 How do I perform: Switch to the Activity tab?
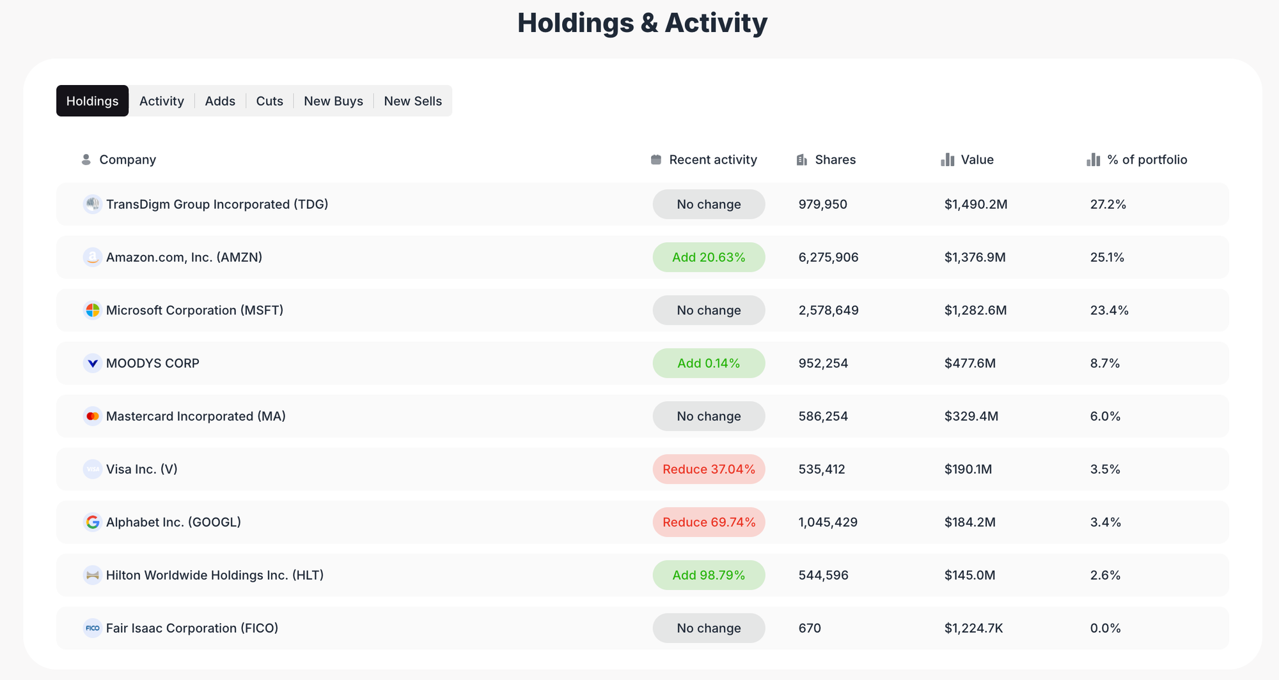click(x=161, y=101)
